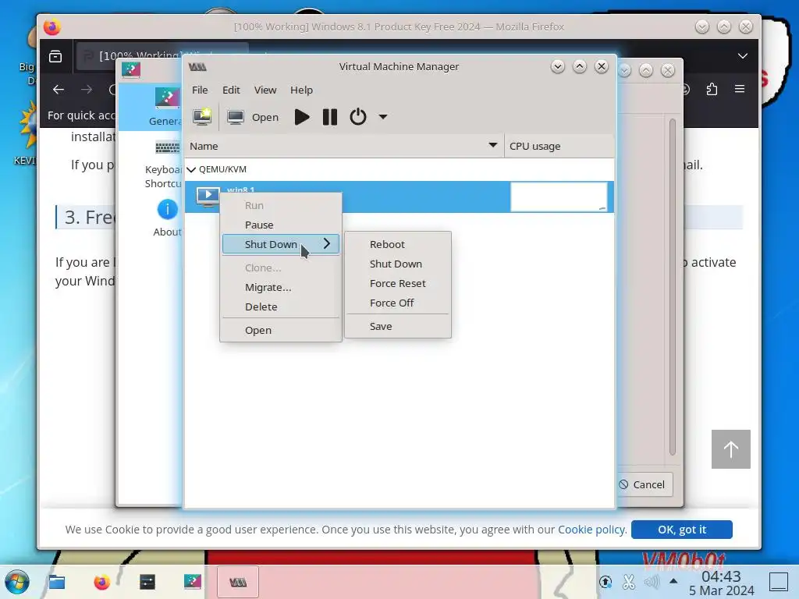Click Cancel in the settings dialog
Viewport: 799px width, 599px height.
point(643,484)
